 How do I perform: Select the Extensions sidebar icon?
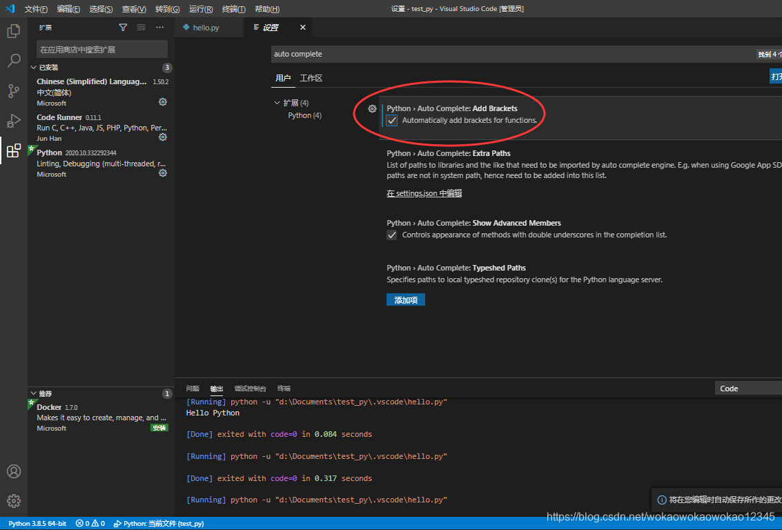tap(14, 150)
